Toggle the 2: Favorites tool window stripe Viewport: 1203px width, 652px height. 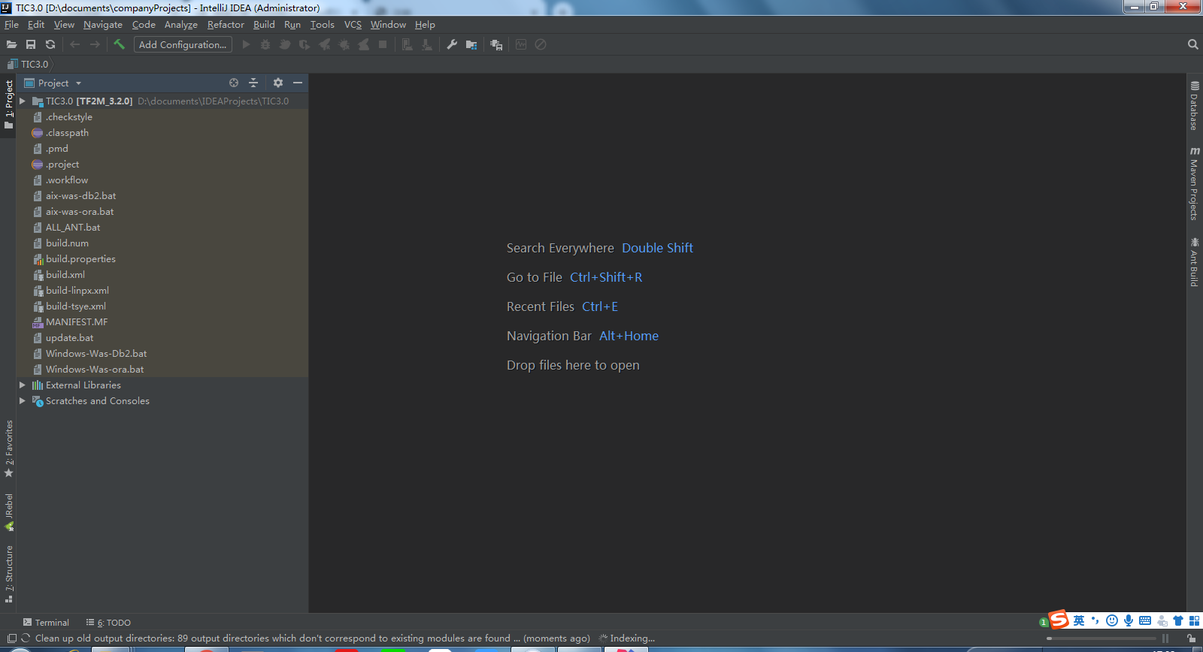pyautogui.click(x=9, y=449)
